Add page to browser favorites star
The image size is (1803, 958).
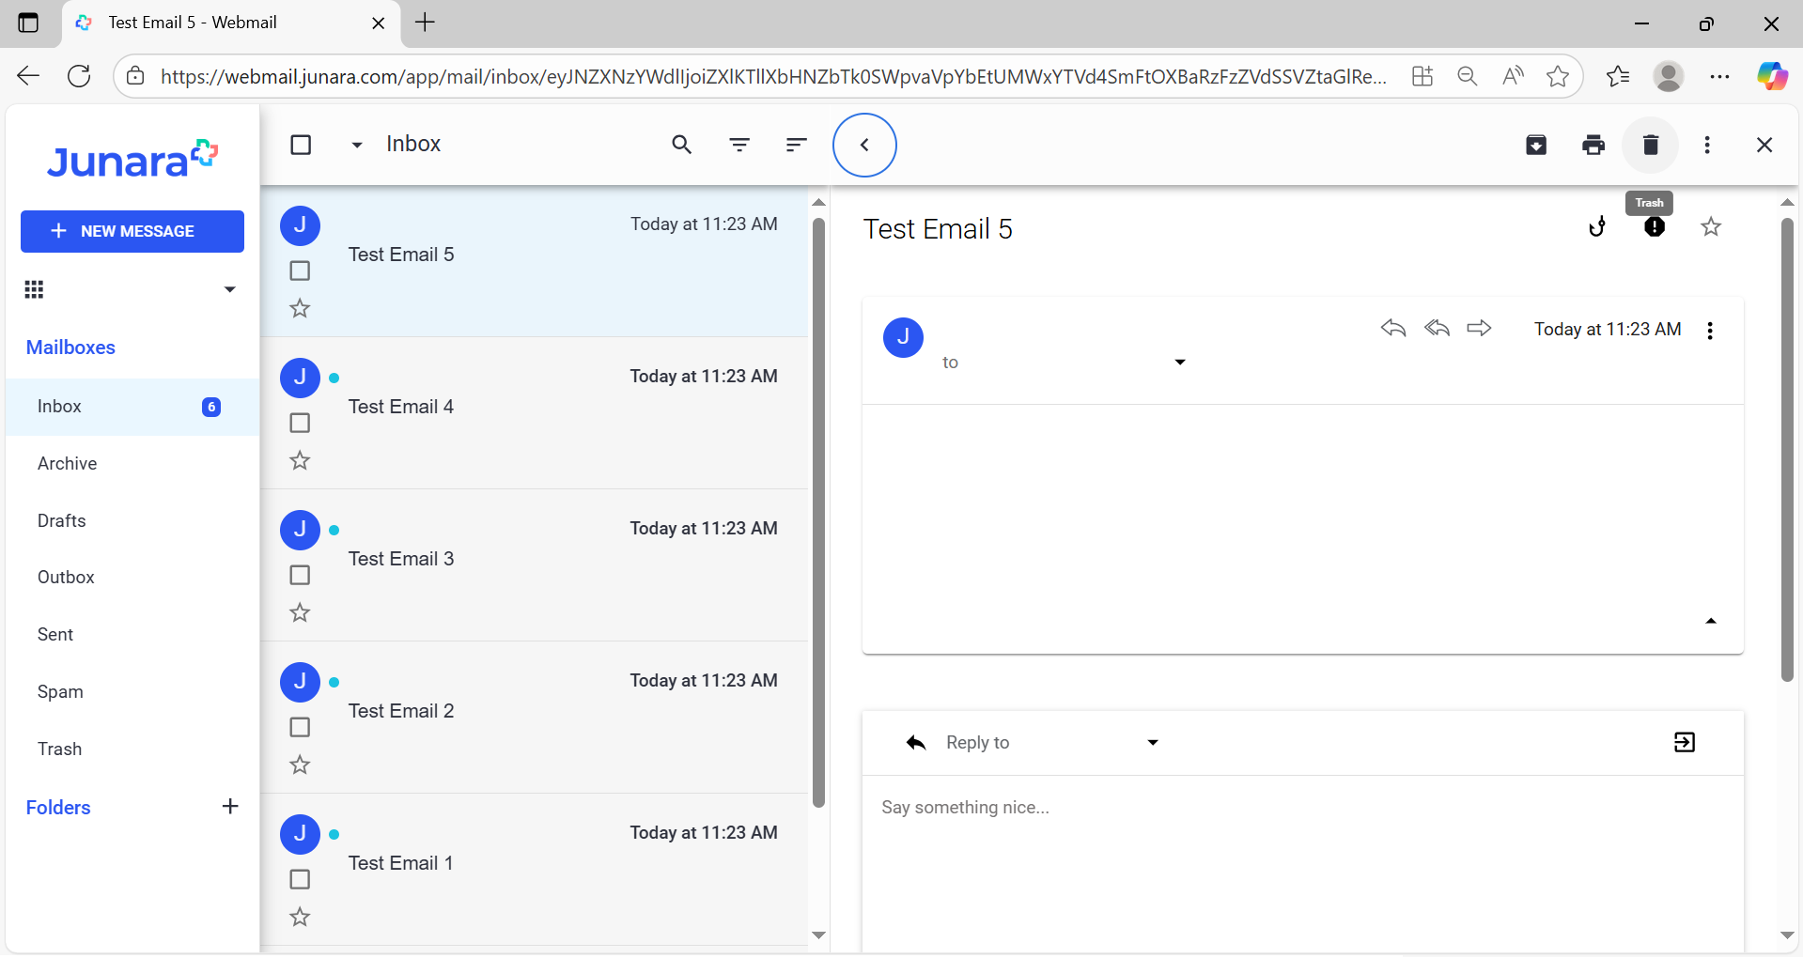coord(1557,76)
